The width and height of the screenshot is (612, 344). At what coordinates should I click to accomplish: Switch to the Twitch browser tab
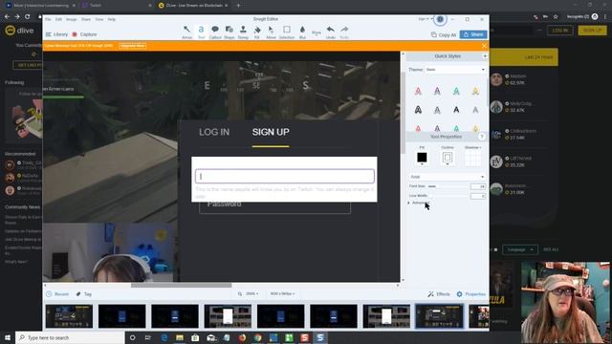116,6
